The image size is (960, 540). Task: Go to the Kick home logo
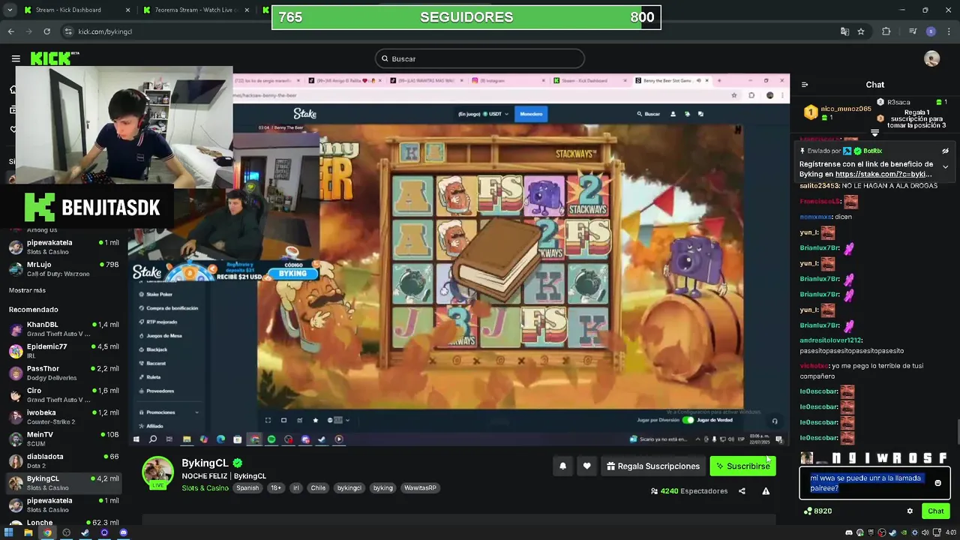pos(55,58)
